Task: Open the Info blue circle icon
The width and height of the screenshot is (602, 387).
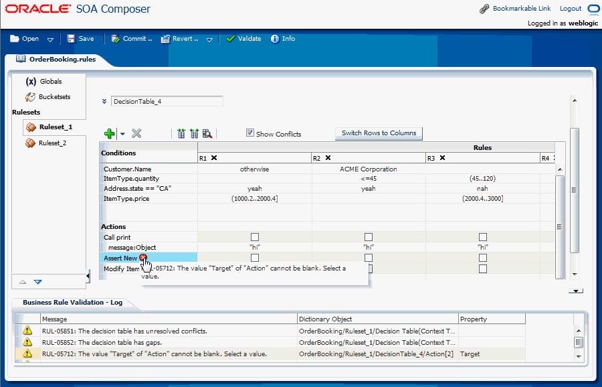Action: (275, 39)
